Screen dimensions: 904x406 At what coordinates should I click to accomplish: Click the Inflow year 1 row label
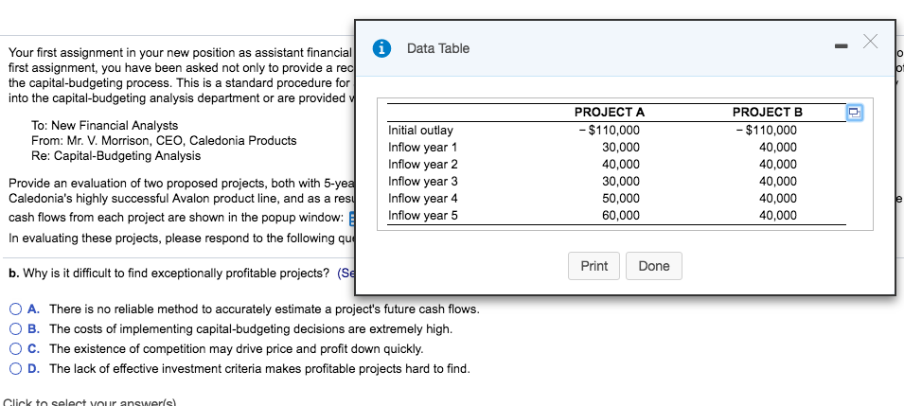click(422, 147)
